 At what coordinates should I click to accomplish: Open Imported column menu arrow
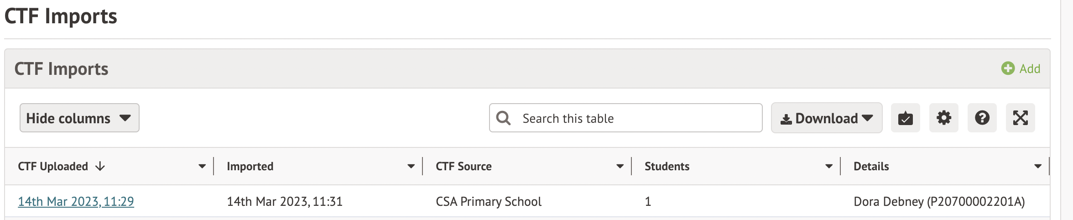coord(411,167)
